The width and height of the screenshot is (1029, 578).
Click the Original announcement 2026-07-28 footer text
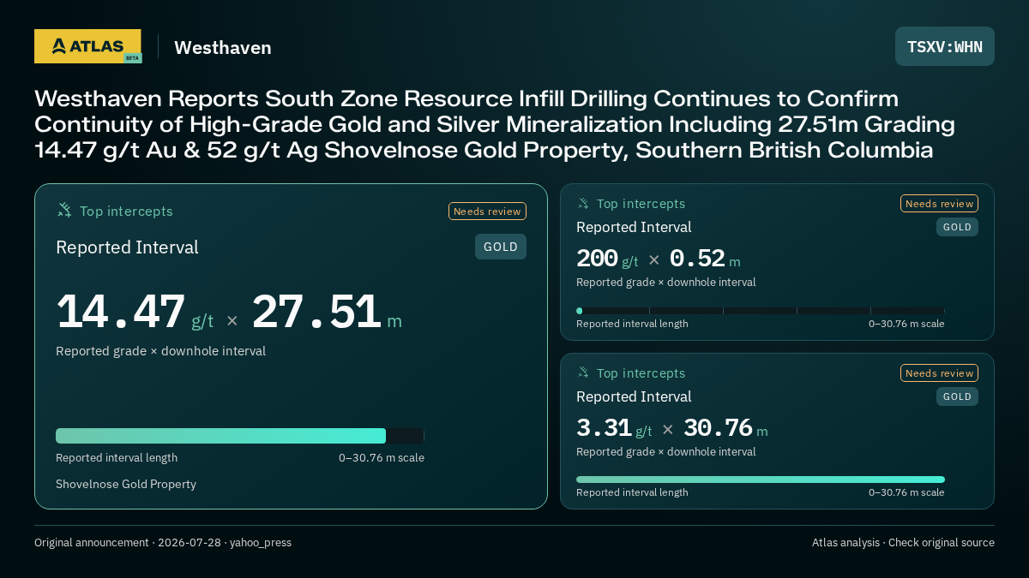163,542
